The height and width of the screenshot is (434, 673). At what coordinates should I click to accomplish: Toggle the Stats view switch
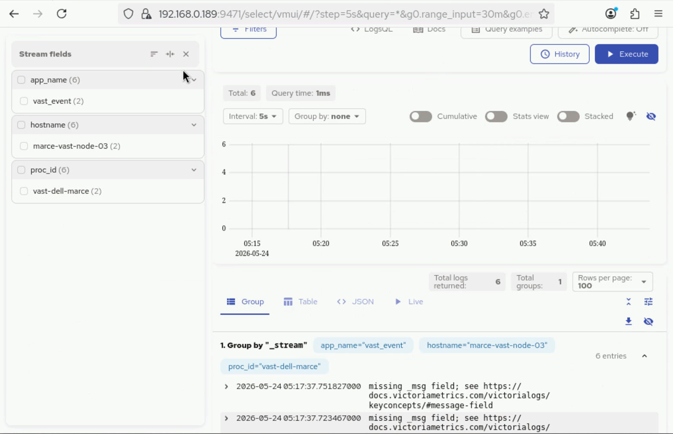(496, 117)
